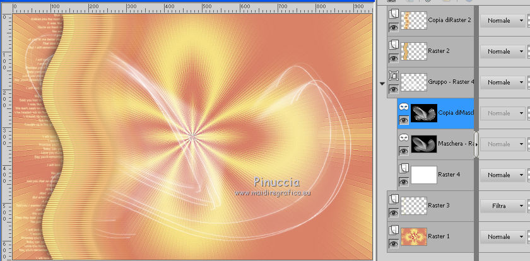This screenshot has height=261, width=530.
Task: Open the Normale blend dropdown of Raster 2
Action: 503,52
